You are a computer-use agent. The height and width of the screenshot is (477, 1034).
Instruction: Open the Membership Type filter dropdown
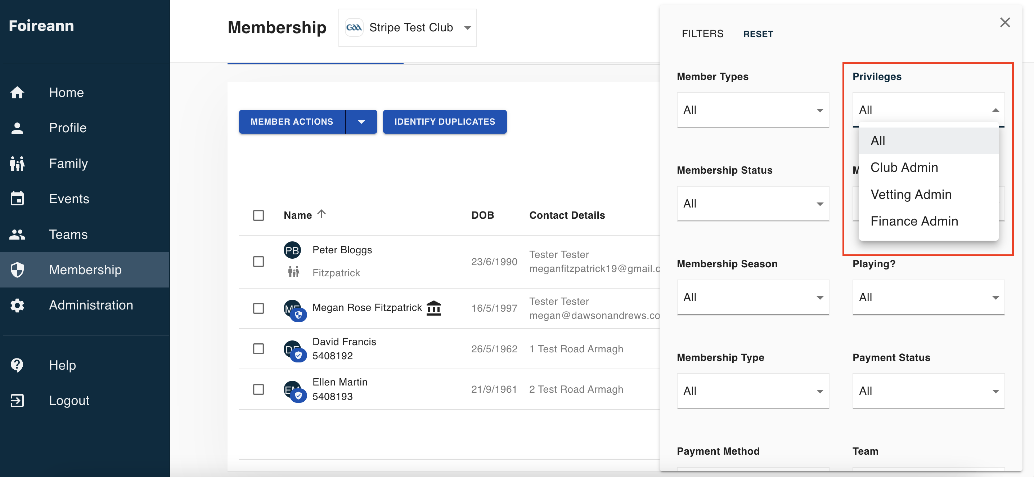(x=752, y=391)
